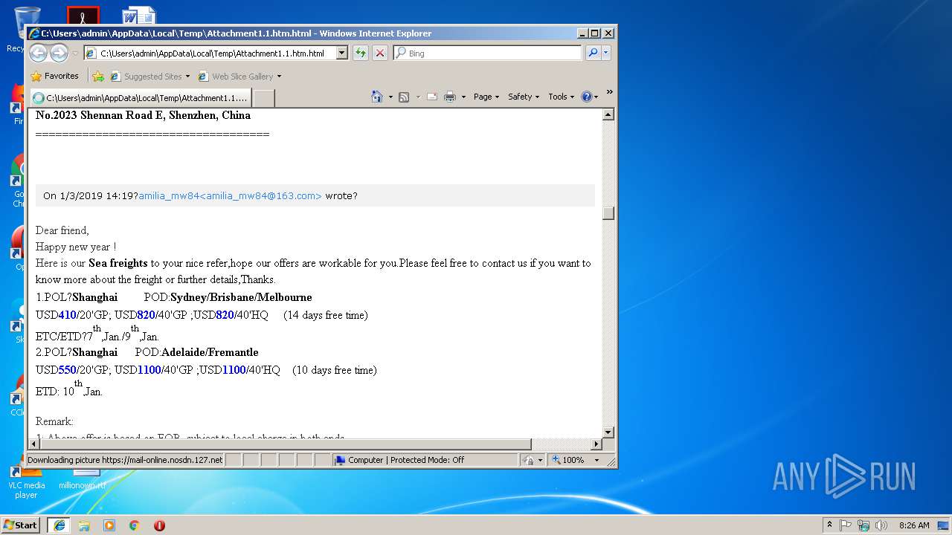Select the Adobe Reader desktop icon
The image size is (952, 535).
click(x=83, y=15)
